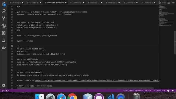
Task: Click 'For master :' line
Action: coord(23,51)
